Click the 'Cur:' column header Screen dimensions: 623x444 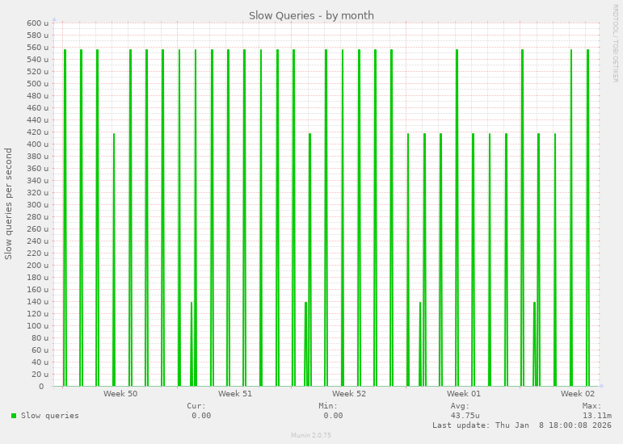point(196,406)
